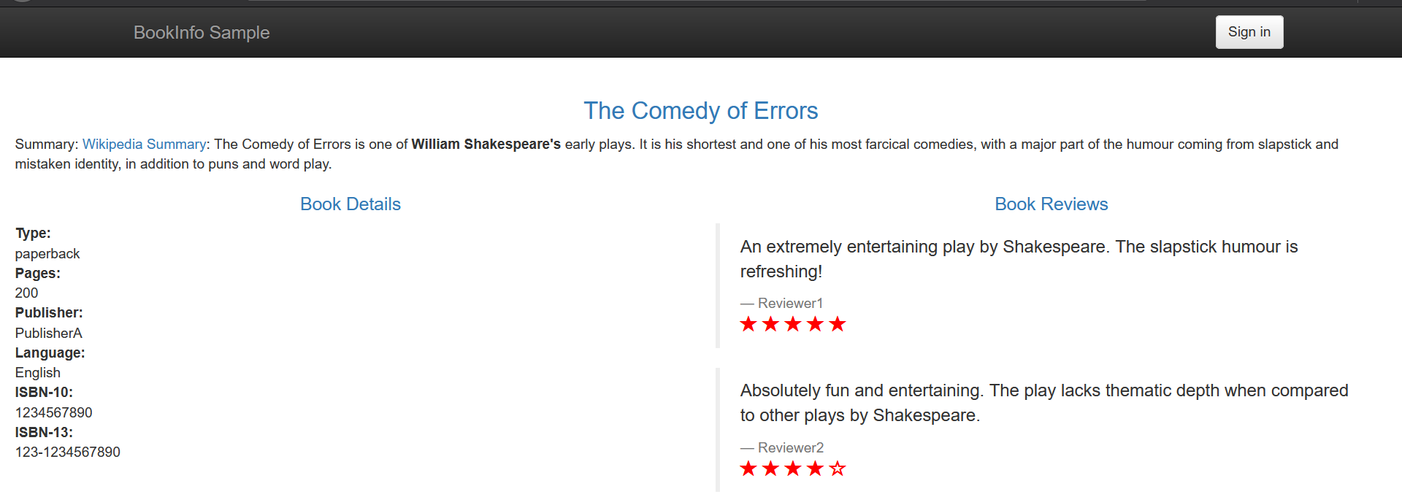Image resolution: width=1402 pixels, height=497 pixels.
Task: Follow the Wikipedia Summary link
Action: (144, 145)
